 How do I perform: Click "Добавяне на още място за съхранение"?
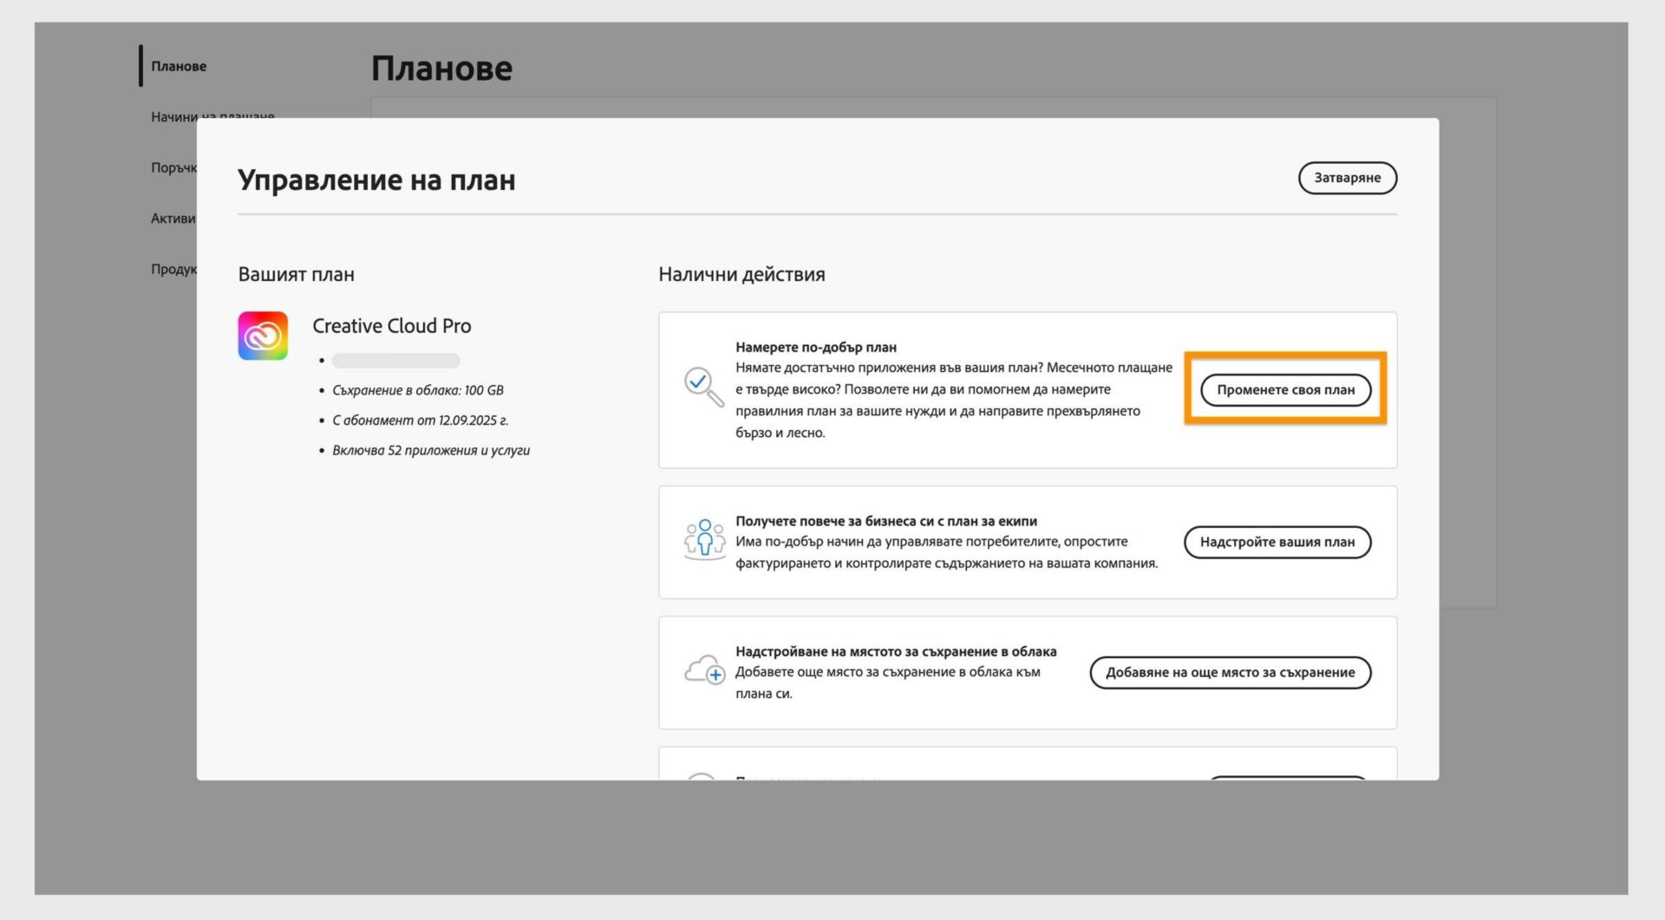[x=1230, y=672]
